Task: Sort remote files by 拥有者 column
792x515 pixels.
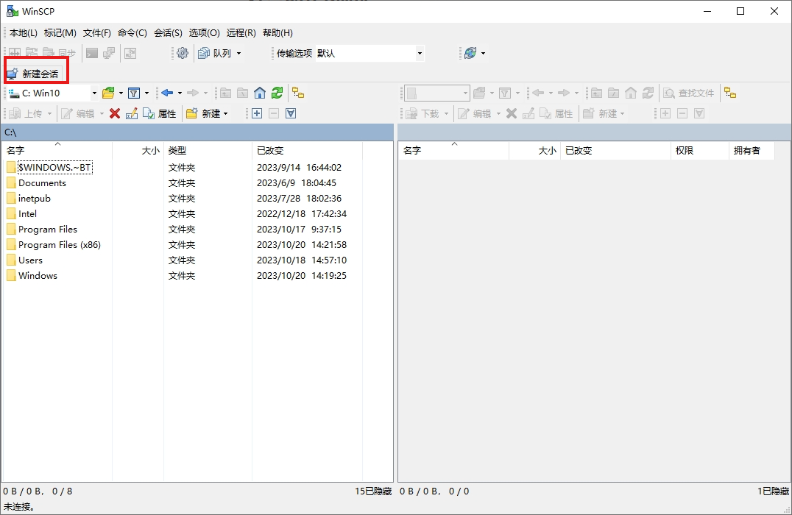Action: [x=752, y=151]
